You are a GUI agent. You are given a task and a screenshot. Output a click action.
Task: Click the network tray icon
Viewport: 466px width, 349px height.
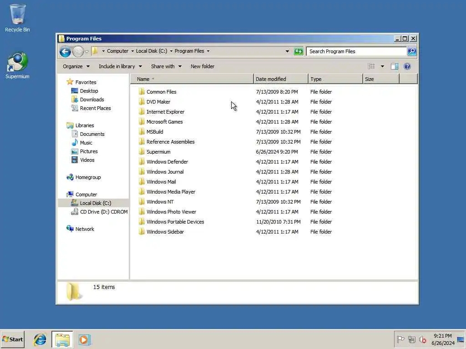point(411,339)
